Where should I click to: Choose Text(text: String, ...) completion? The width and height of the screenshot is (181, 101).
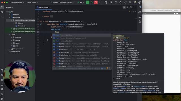pyautogui.click(x=81, y=35)
